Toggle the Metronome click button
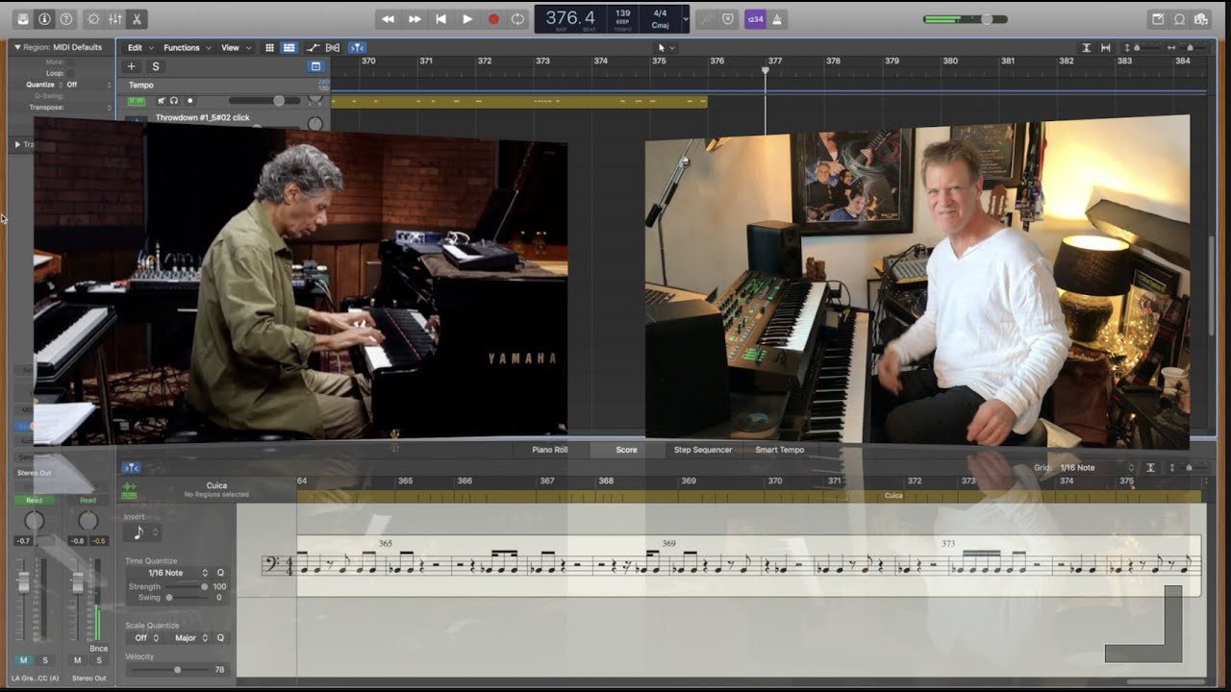This screenshot has height=692, width=1231. tap(777, 18)
